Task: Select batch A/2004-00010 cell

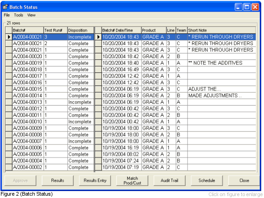Action: coord(28,122)
